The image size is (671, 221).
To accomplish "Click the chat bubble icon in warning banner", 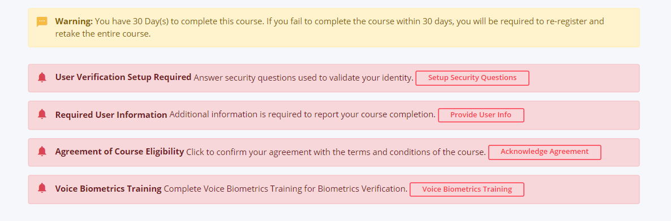I will click(41, 22).
